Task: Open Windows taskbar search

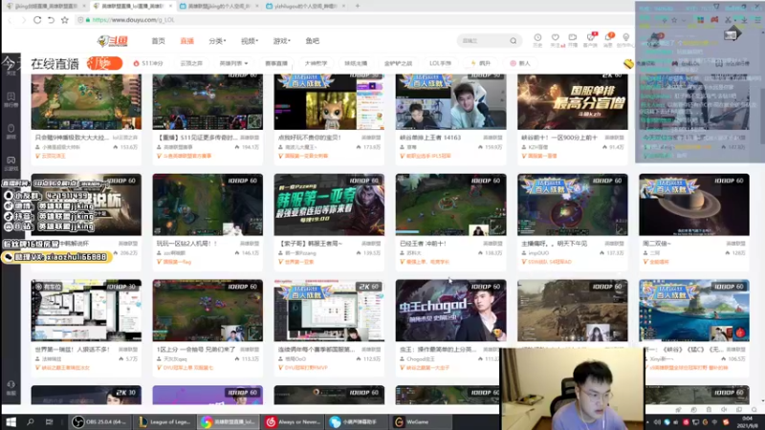Action: [x=31, y=421]
